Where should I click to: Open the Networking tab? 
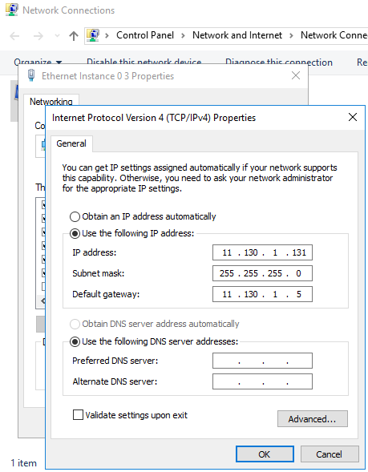click(51, 102)
